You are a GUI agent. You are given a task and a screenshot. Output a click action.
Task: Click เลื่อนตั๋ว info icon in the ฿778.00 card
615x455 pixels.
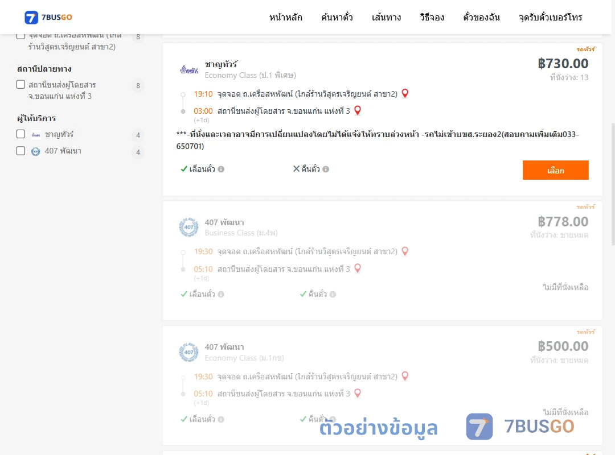tap(221, 294)
